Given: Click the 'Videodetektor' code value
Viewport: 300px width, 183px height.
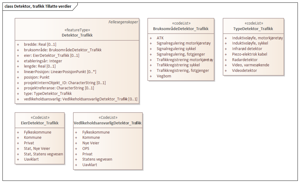Looking at the screenshot, I should tap(244, 71).
